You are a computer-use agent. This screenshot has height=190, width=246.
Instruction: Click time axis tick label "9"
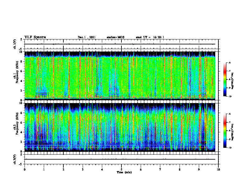[x=199, y=170]
